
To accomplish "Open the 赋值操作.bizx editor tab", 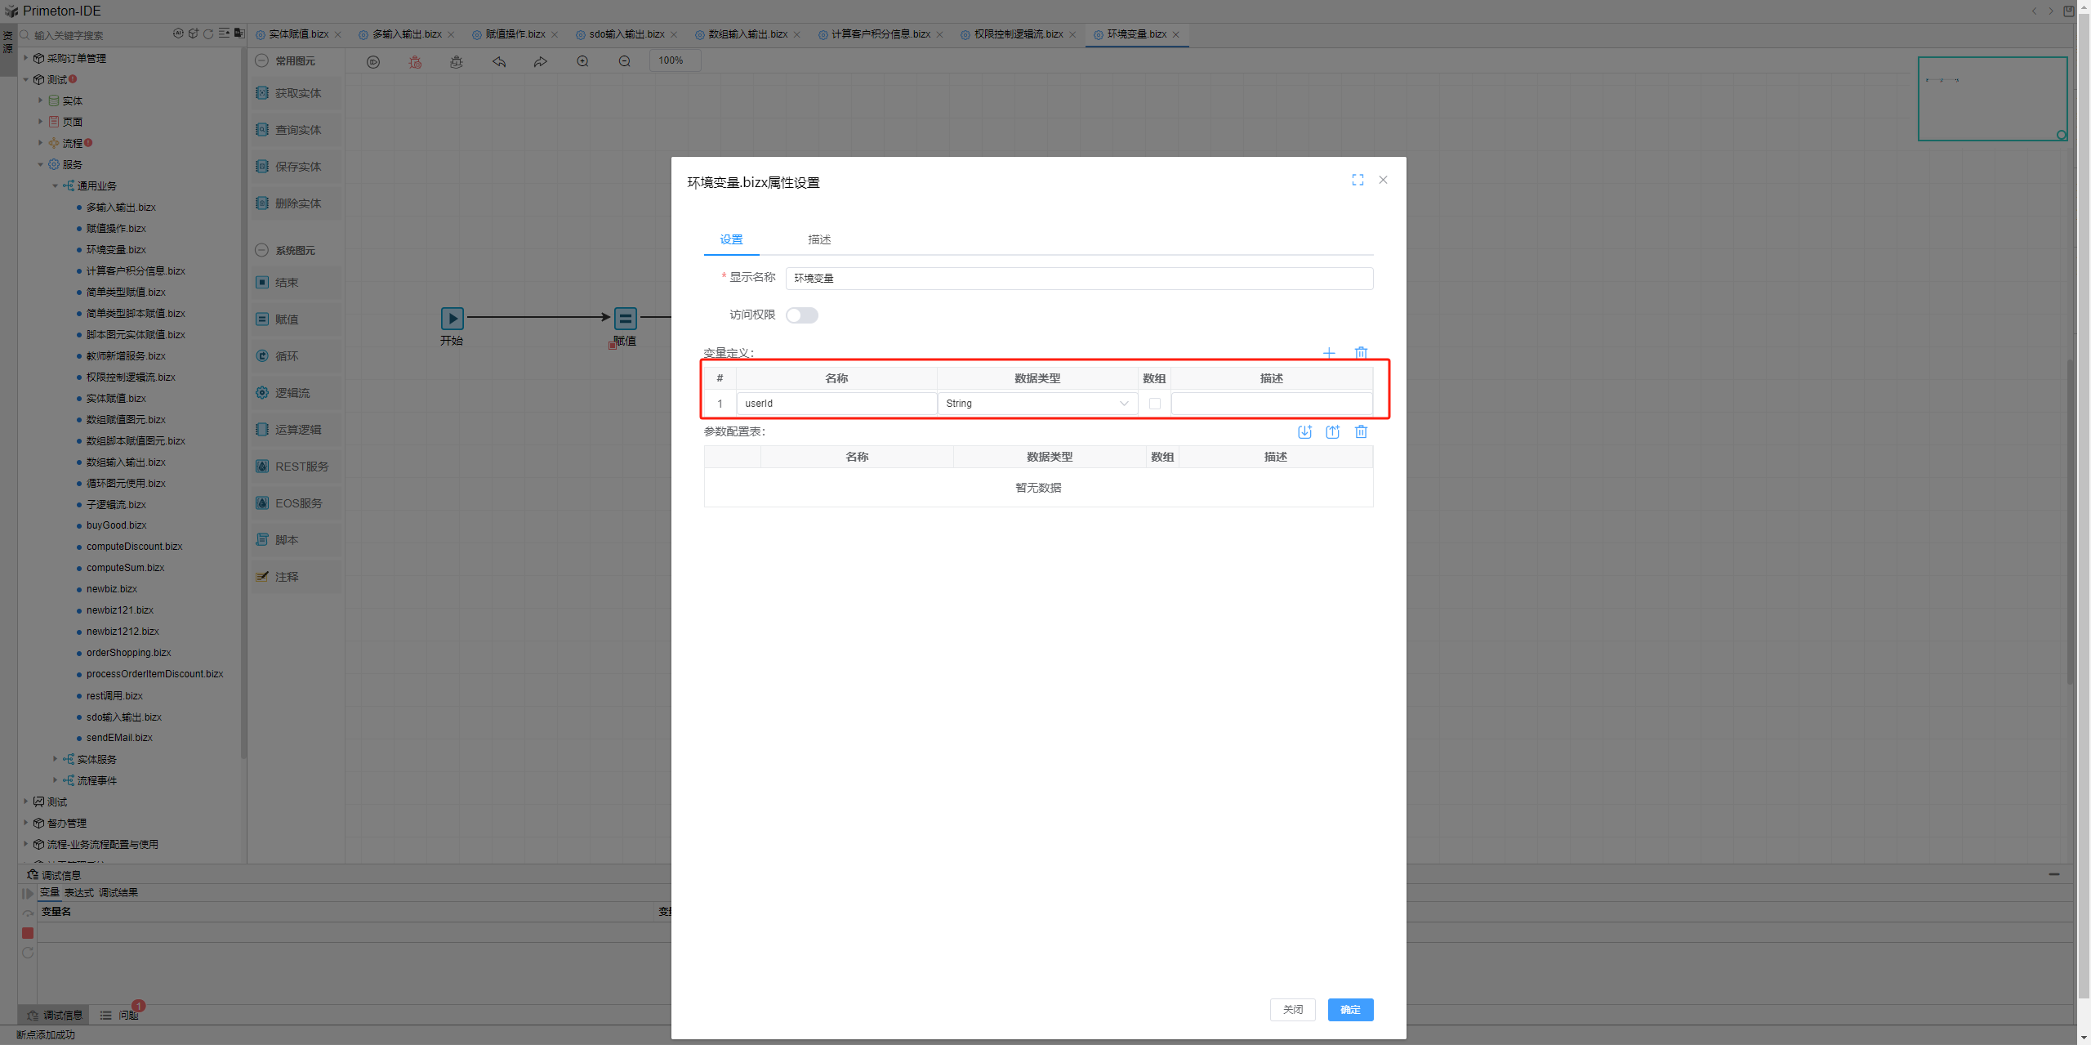I will (515, 34).
